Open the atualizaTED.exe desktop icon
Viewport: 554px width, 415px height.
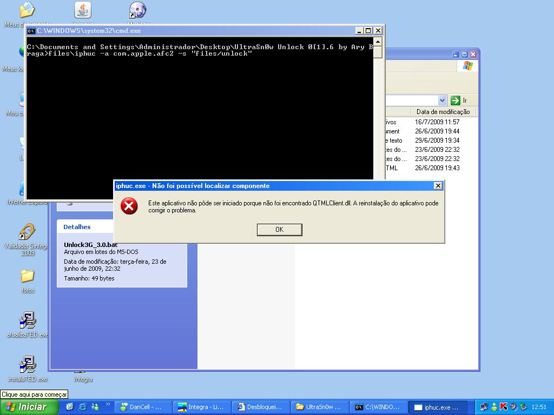click(x=28, y=325)
